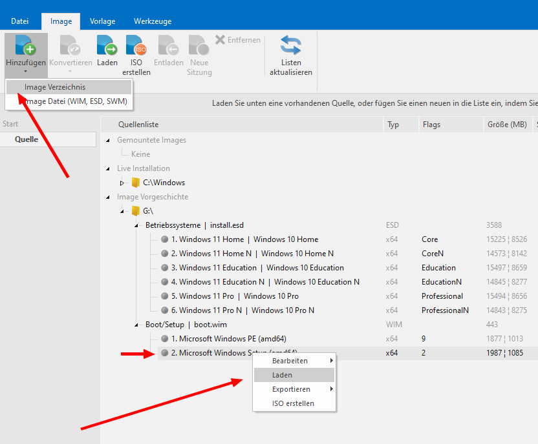Click grey status dot of Windows 11 Education
Image resolution: width=538 pixels, height=444 pixels.
coord(165,268)
